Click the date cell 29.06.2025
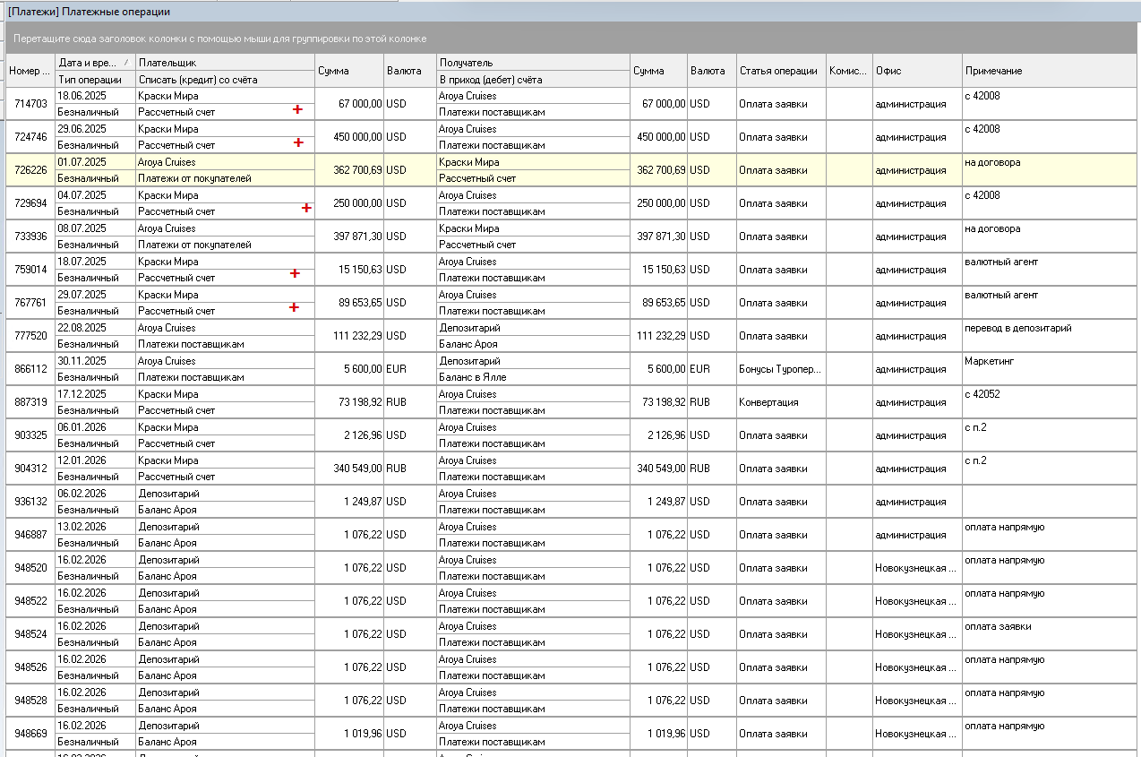This screenshot has height=757, width=1141. 95,129
